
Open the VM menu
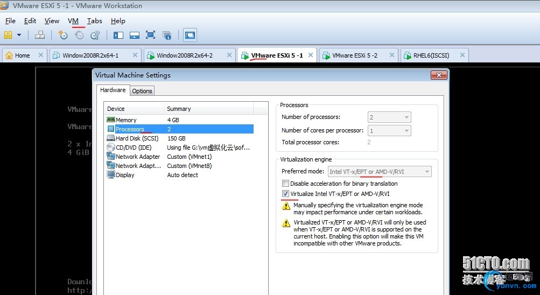coord(73,21)
